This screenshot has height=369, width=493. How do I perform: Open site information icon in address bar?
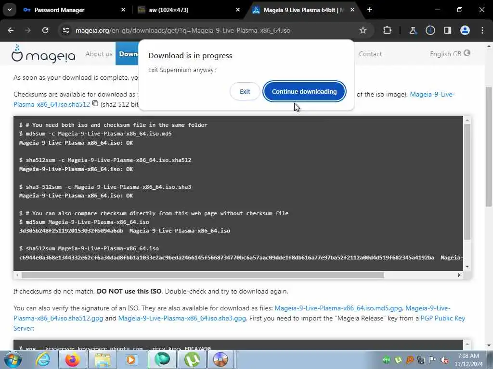pos(65,30)
